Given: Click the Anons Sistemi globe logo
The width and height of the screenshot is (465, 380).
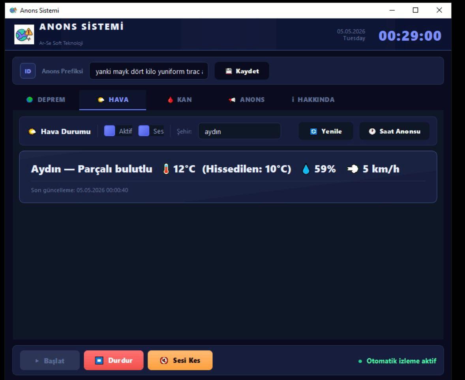Looking at the screenshot, I should [24, 34].
